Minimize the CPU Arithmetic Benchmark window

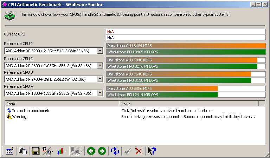click(x=253, y=5)
